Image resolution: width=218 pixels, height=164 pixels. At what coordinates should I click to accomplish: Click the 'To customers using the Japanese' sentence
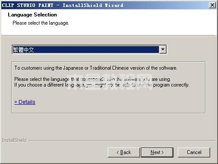96,68
